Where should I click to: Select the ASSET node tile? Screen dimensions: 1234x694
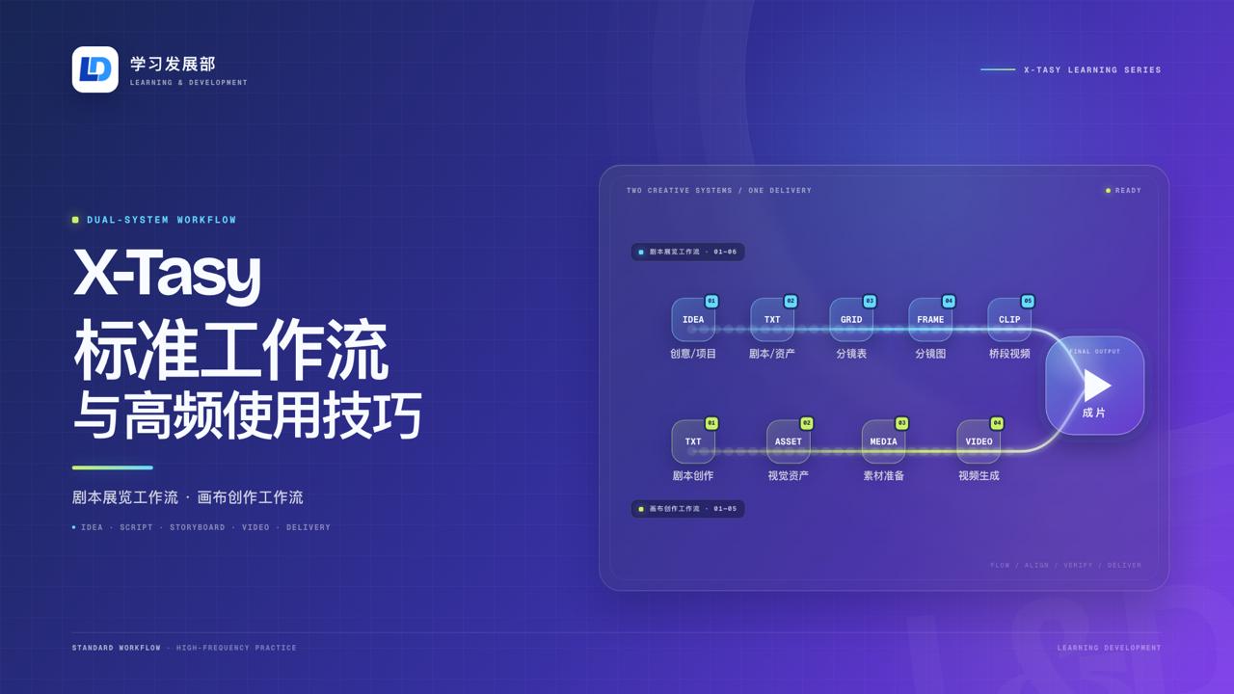click(789, 441)
